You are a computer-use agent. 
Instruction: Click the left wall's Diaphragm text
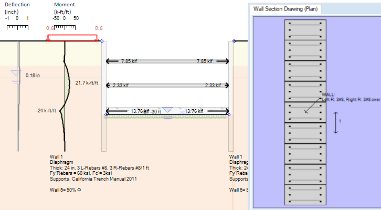coord(61,162)
